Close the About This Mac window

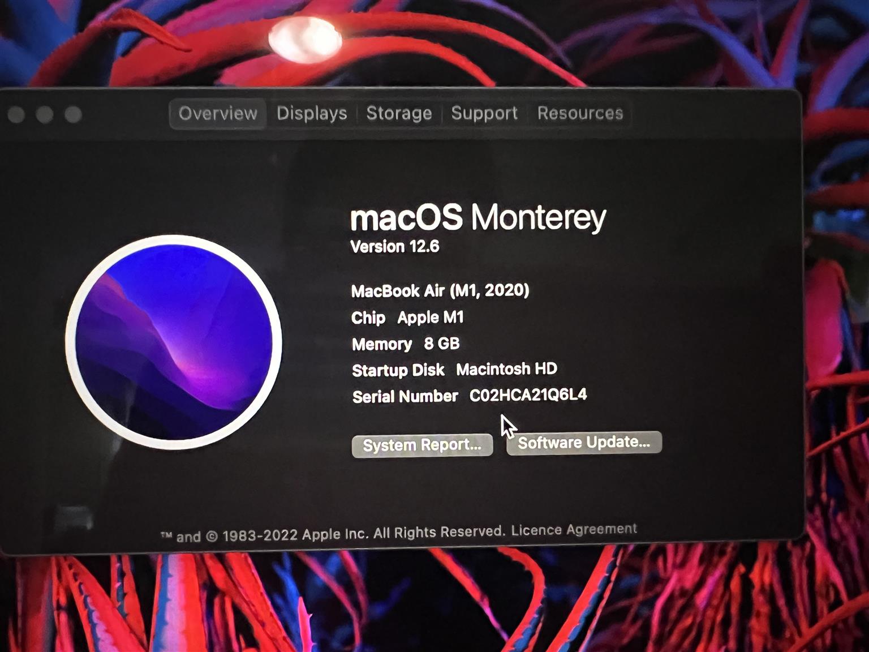coord(16,115)
